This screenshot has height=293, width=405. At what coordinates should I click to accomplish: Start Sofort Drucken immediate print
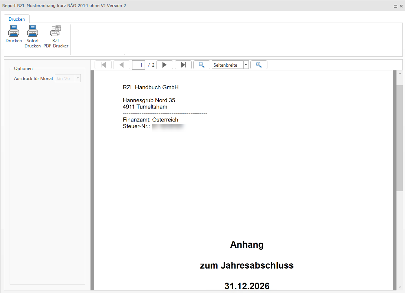click(33, 31)
